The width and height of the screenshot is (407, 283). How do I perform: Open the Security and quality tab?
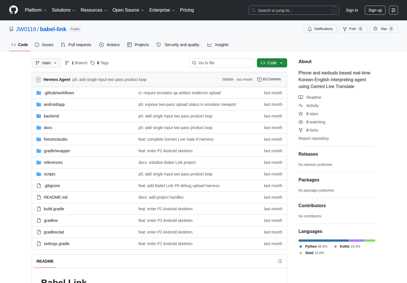(178, 45)
